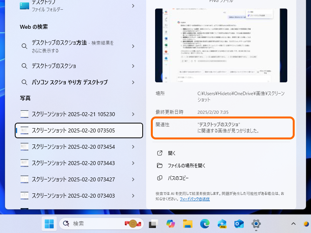The height and width of the screenshot is (233, 311).
Task: Open Microsoft Edge from the taskbar
Action: (x=205, y=224)
